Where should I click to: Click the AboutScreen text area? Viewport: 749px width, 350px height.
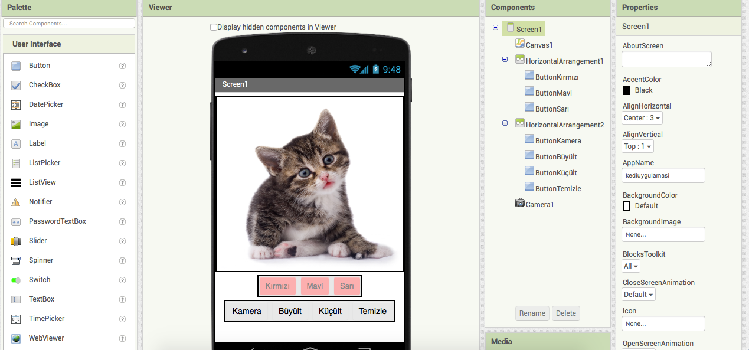666,59
